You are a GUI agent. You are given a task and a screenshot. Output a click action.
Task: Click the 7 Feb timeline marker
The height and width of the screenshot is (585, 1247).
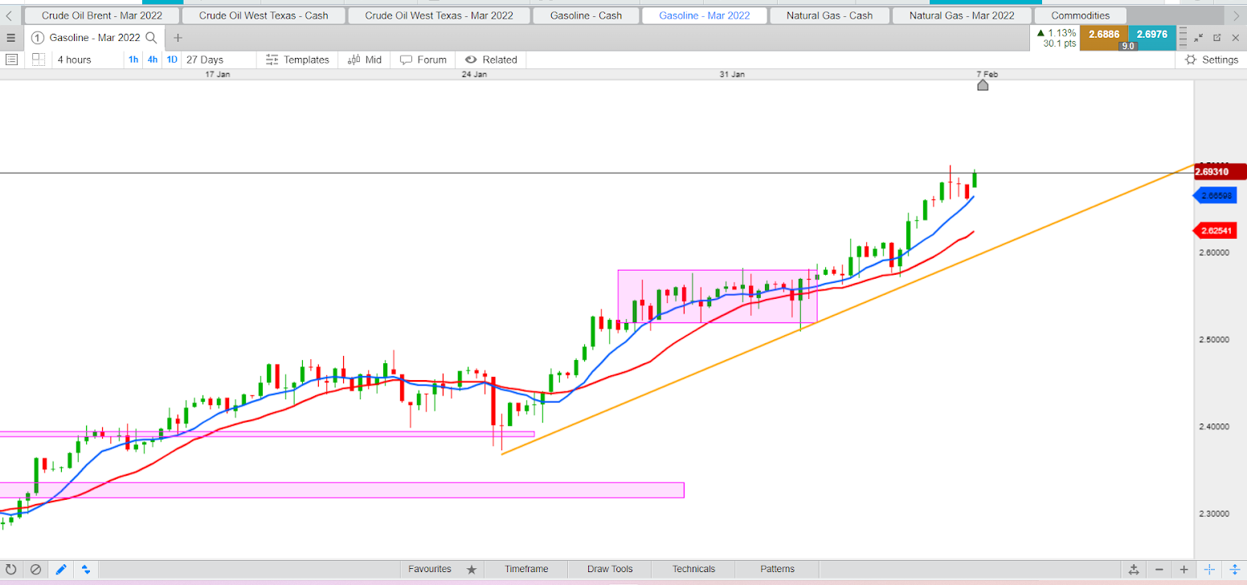coord(983,84)
